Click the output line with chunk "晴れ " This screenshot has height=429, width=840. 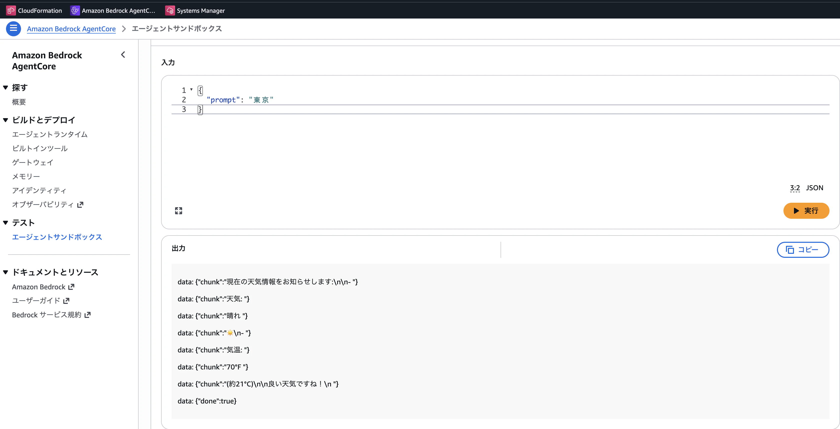pyautogui.click(x=213, y=316)
